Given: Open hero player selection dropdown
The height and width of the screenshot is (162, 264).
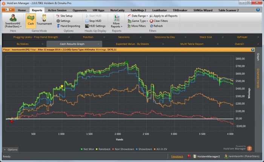Looking at the screenshot, I should tap(13, 21).
